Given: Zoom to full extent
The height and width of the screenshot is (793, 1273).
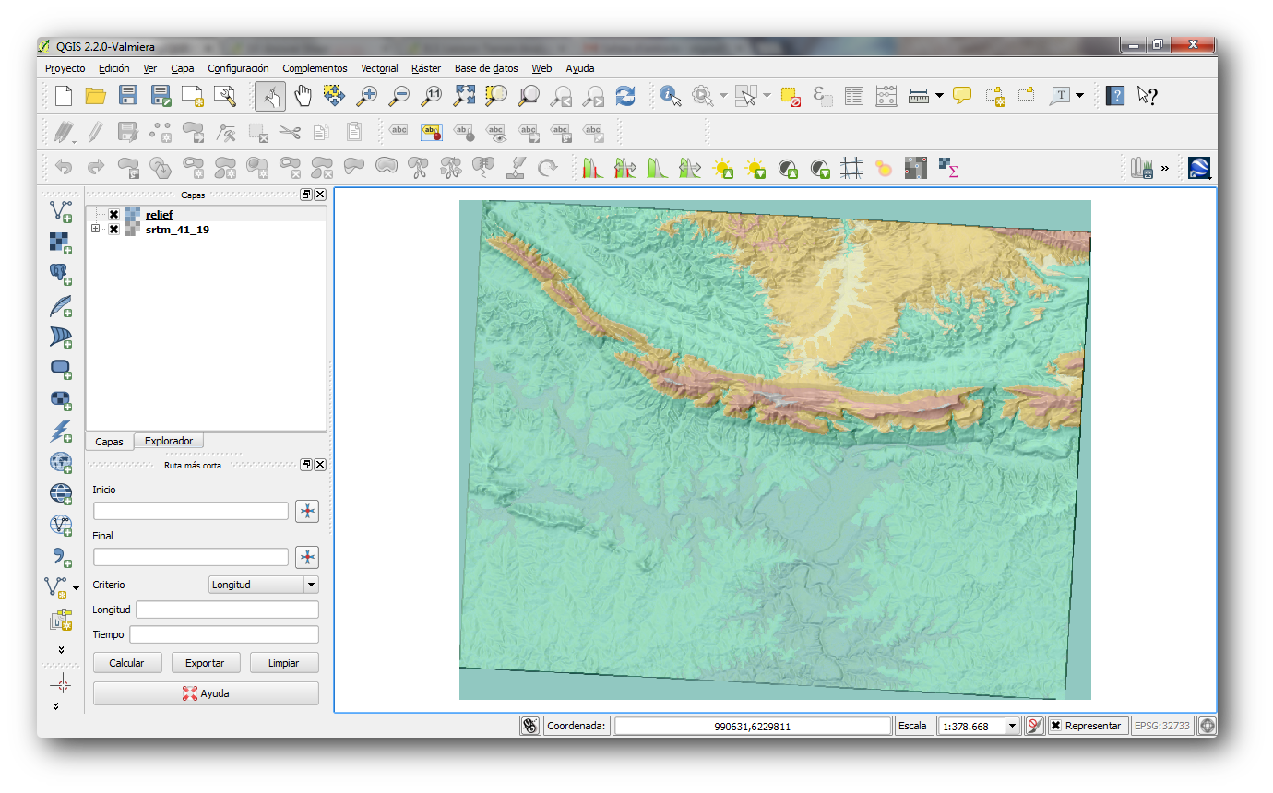Looking at the screenshot, I should 464,95.
